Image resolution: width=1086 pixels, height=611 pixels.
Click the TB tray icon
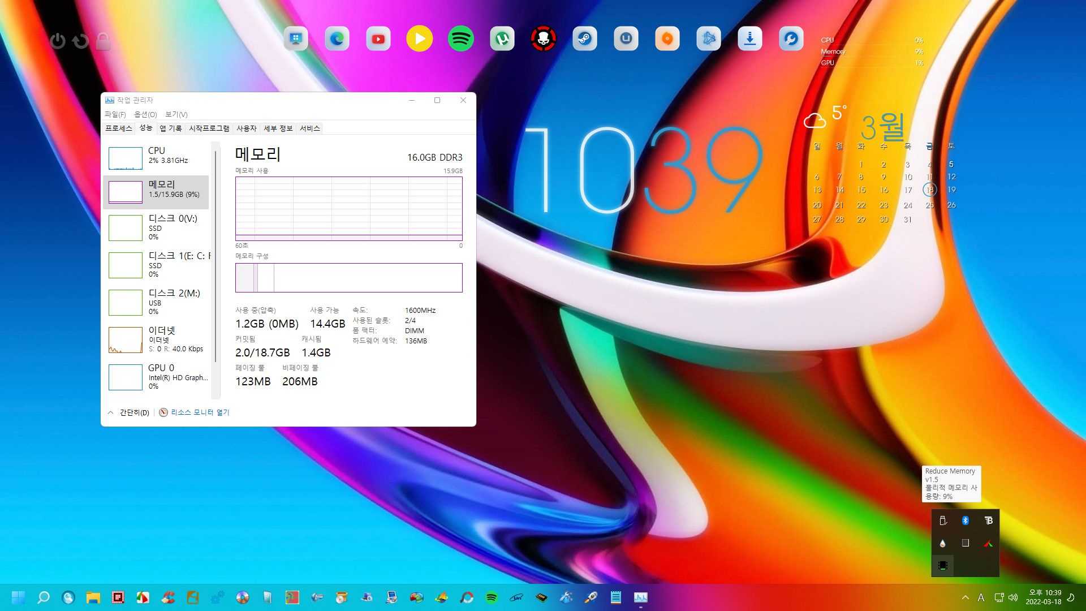[x=988, y=520]
